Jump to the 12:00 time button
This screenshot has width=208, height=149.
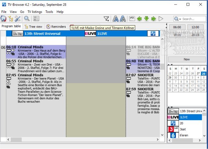click(x=195, y=27)
